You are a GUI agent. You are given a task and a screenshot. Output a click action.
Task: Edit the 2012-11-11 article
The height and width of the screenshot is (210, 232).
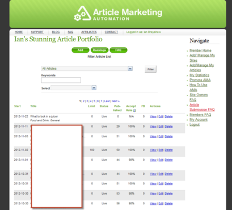coord(161,127)
